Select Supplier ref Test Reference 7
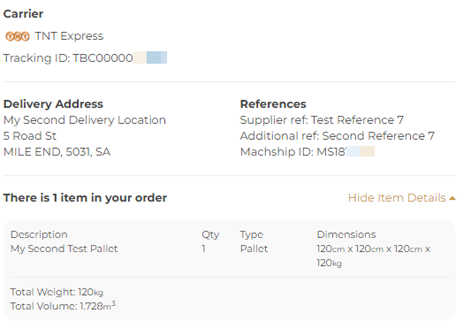 point(322,120)
